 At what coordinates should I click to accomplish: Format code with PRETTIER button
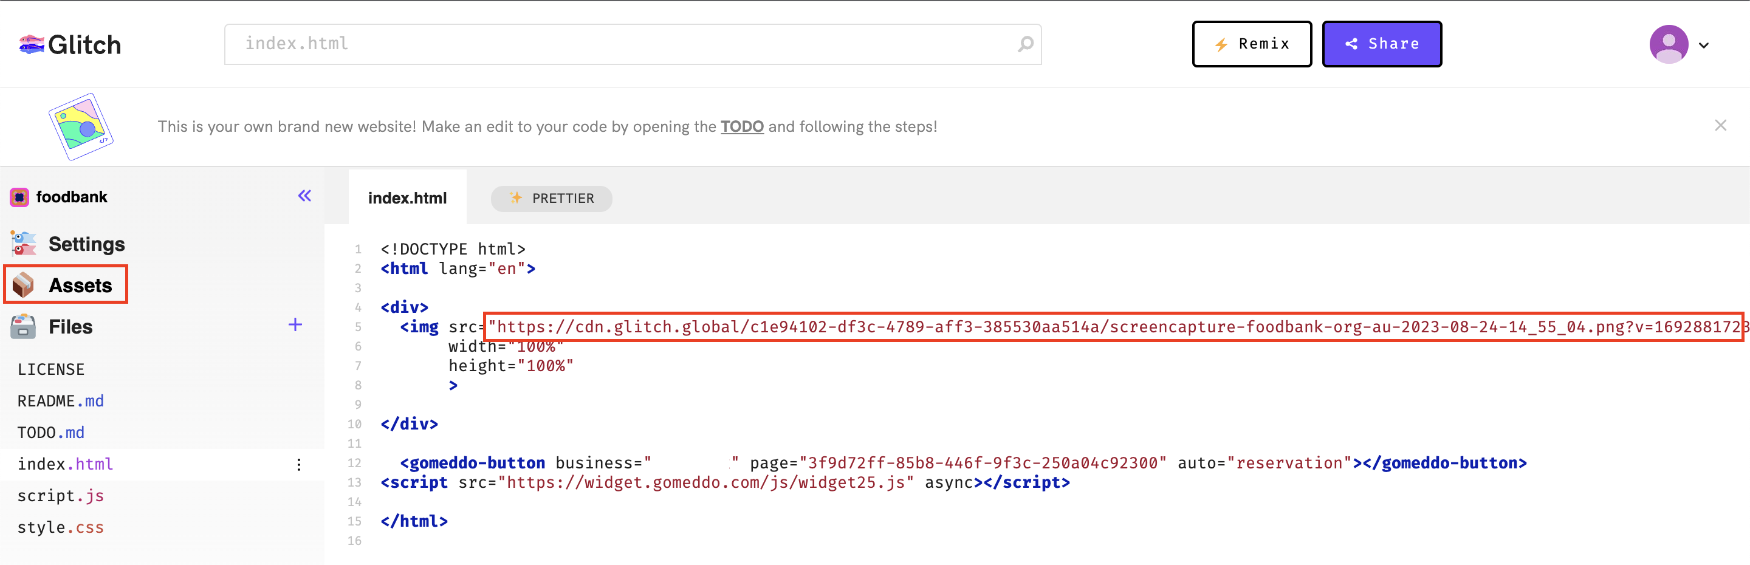tap(551, 198)
